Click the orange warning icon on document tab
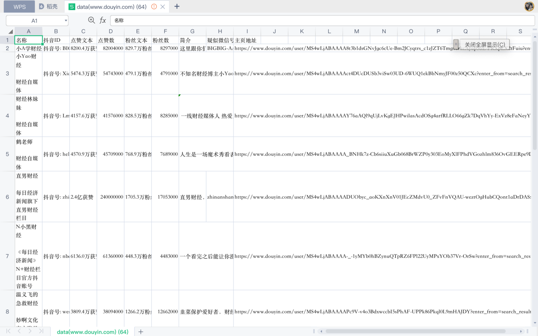Viewport: 538px width, 336px height. point(154,7)
